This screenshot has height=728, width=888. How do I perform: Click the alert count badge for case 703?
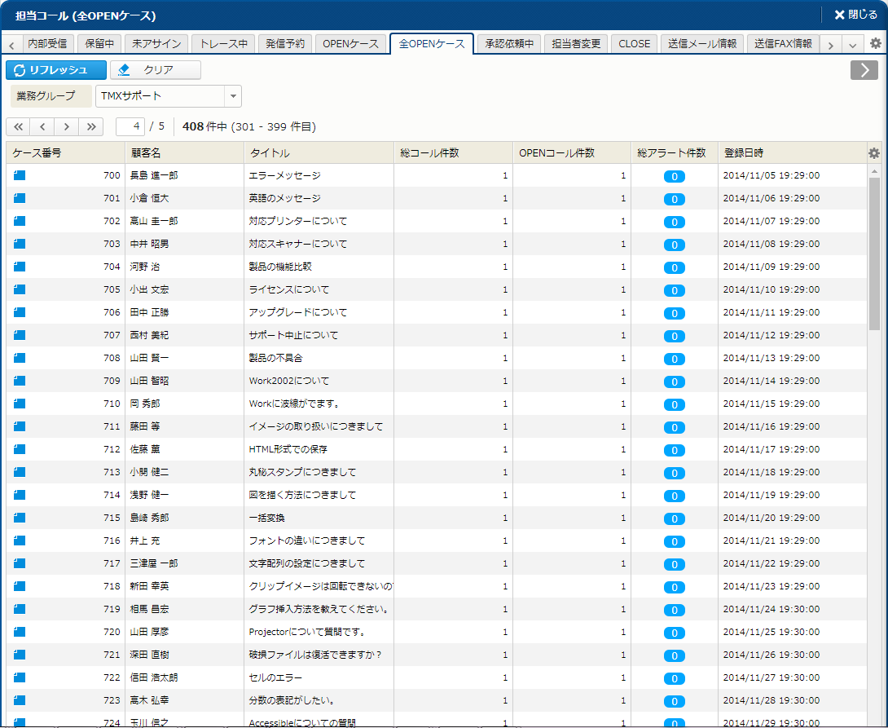click(x=674, y=245)
